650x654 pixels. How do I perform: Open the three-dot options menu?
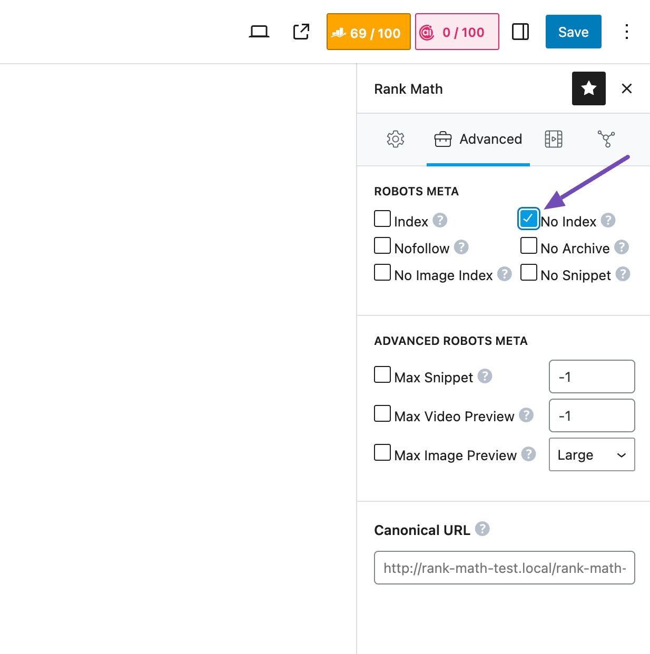coord(626,32)
